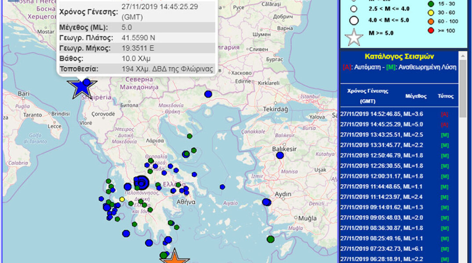
Task: Click the lone blue dot in the central Aegean
Action: (222, 187)
